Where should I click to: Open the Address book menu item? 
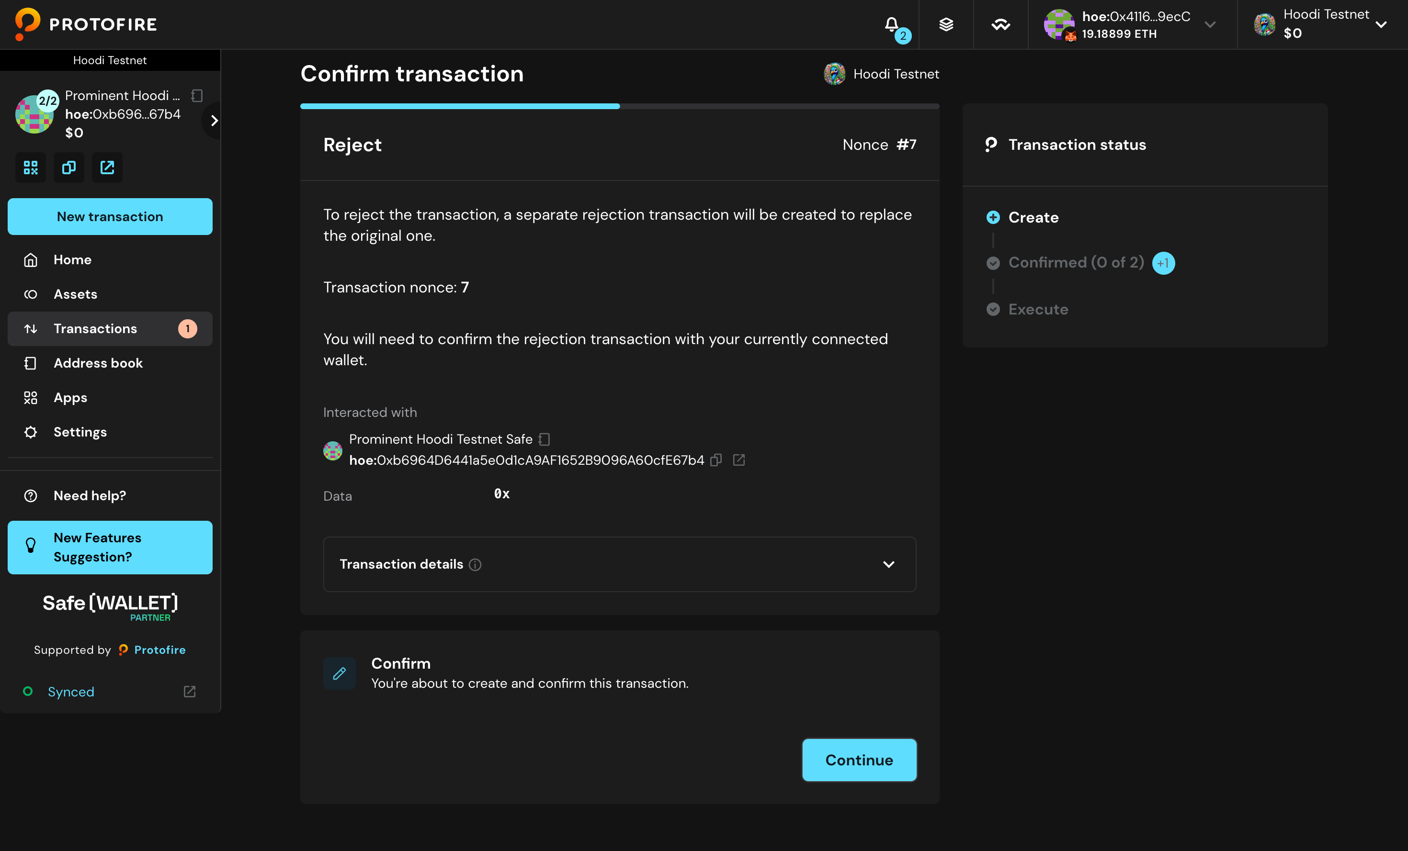pyautogui.click(x=98, y=363)
